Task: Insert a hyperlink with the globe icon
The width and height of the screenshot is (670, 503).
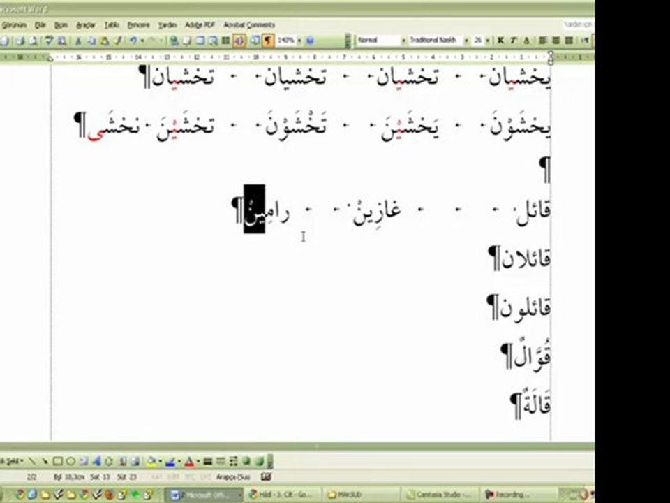Action: 174,41
